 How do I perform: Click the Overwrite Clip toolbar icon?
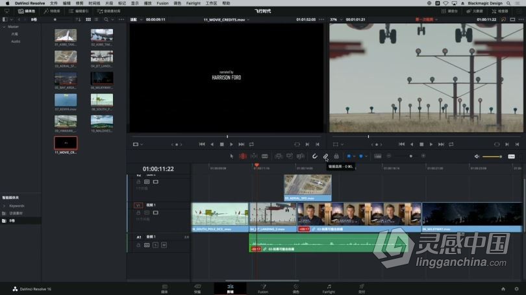tap(290, 156)
